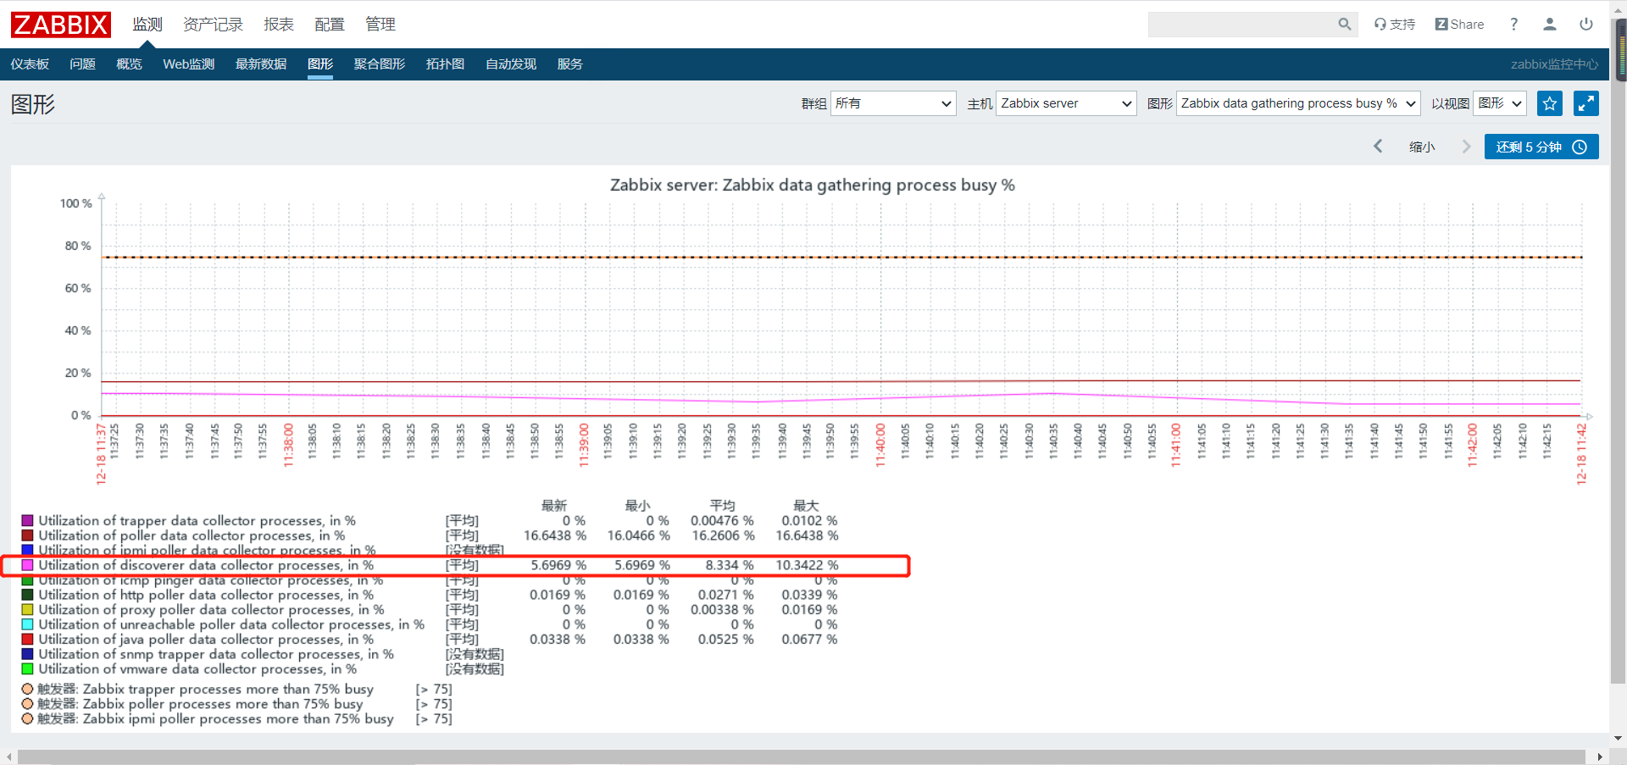Focus the top search input field
1627x765 pixels.
(1241, 25)
